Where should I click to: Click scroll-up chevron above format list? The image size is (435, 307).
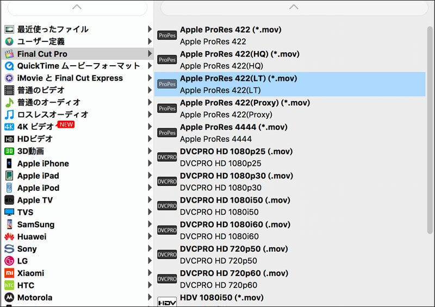[x=294, y=7]
